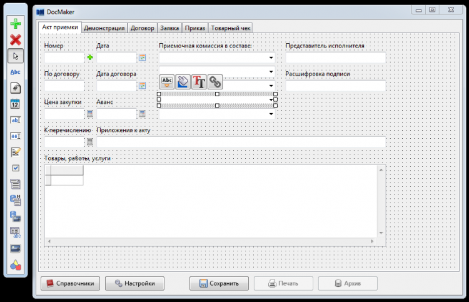
Task: Open calendar picker next to Дата договора
Action: pos(143,86)
